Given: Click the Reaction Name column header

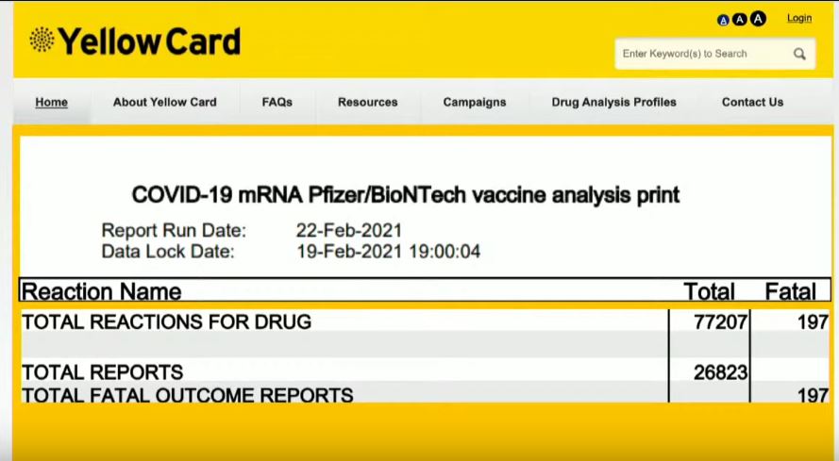Looking at the screenshot, I should point(102,291).
